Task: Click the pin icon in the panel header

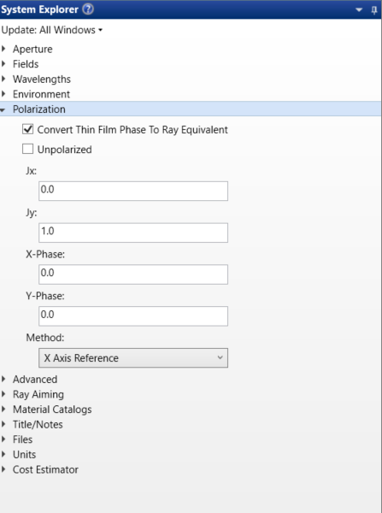Action: tap(374, 10)
